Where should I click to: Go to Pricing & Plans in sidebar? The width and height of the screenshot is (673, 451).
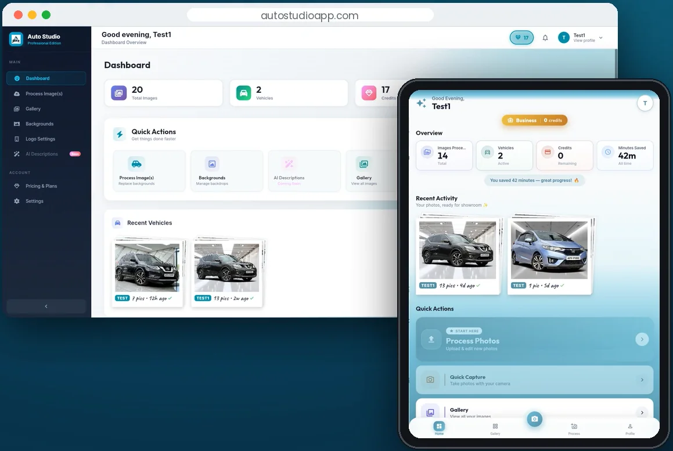point(46,186)
